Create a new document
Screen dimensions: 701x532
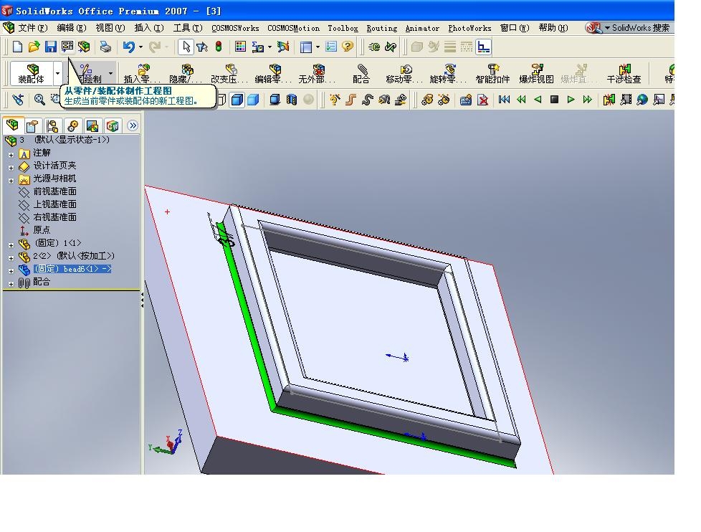[17, 47]
